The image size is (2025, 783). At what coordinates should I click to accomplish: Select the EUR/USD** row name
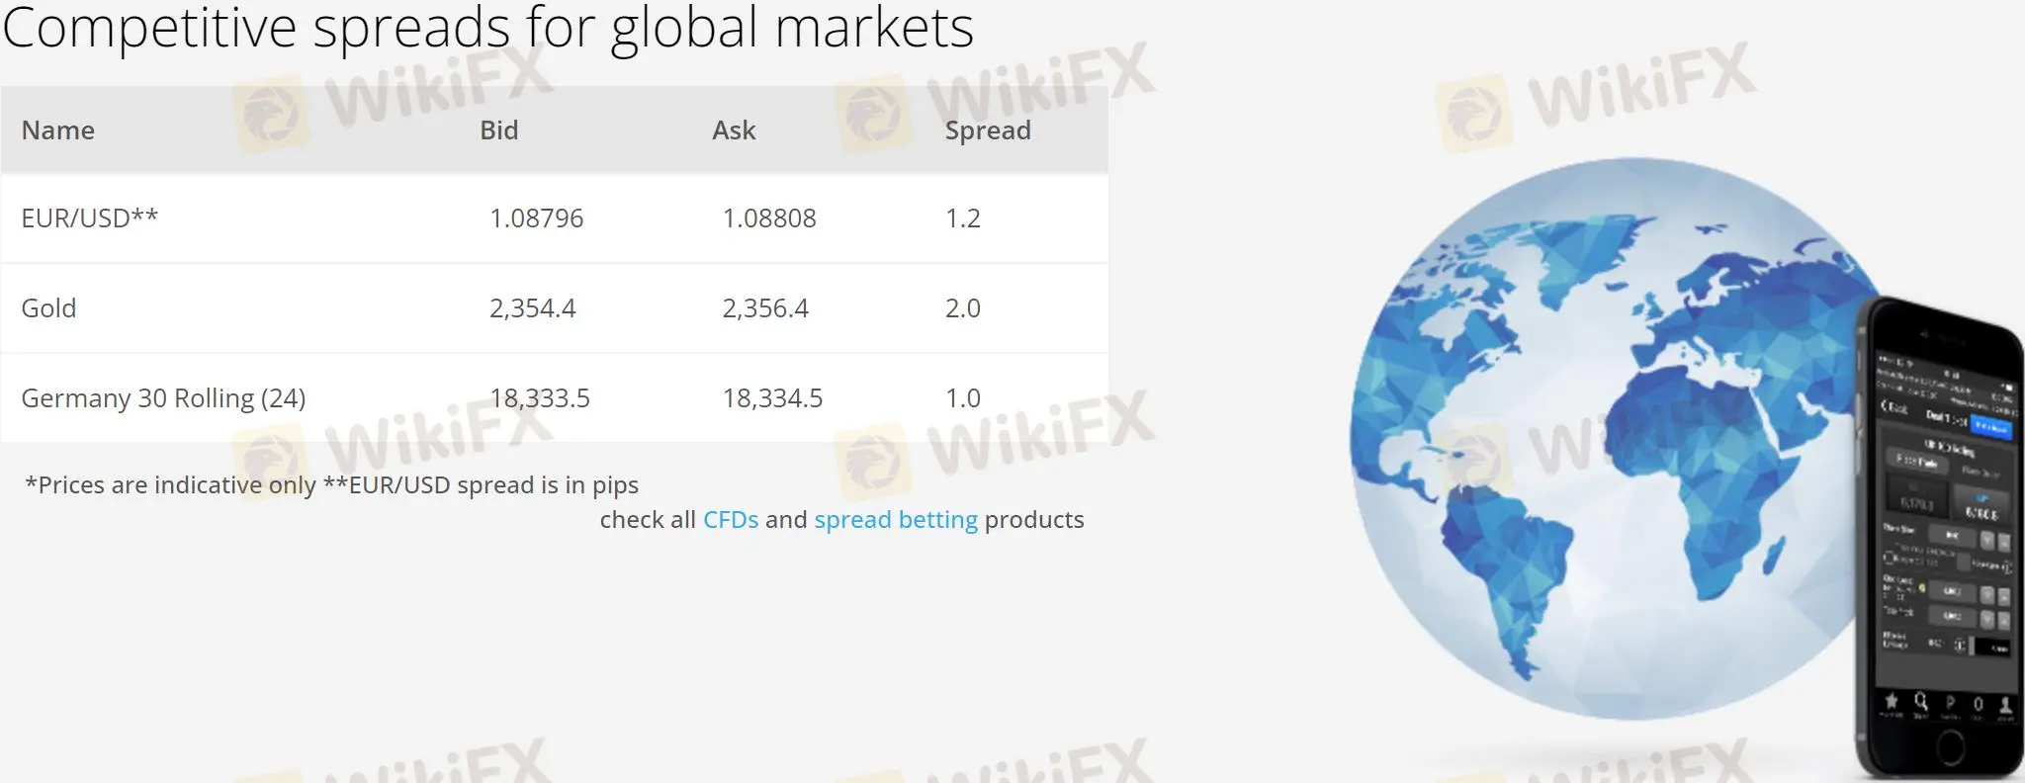click(90, 217)
